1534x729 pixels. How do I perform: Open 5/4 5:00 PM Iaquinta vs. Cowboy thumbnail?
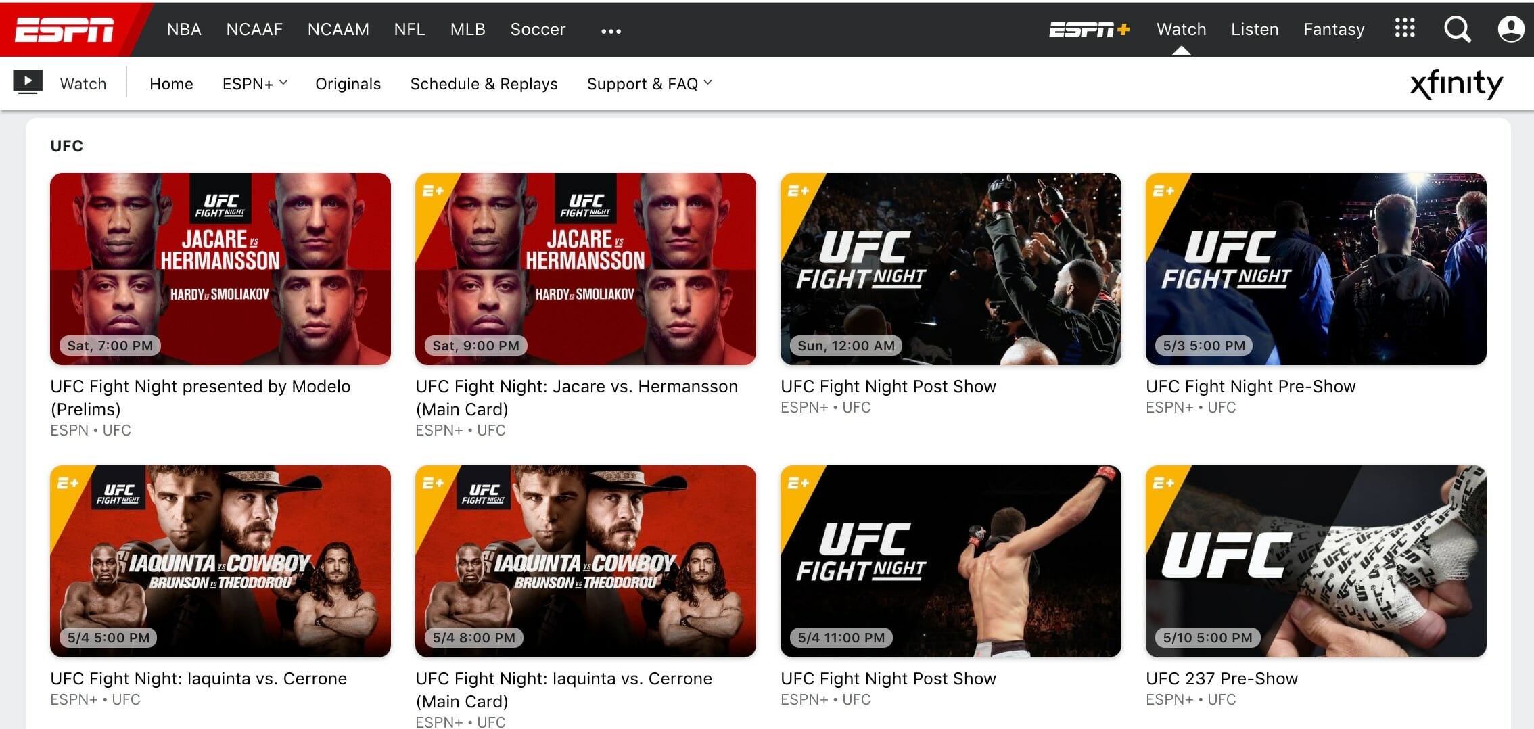coord(220,561)
